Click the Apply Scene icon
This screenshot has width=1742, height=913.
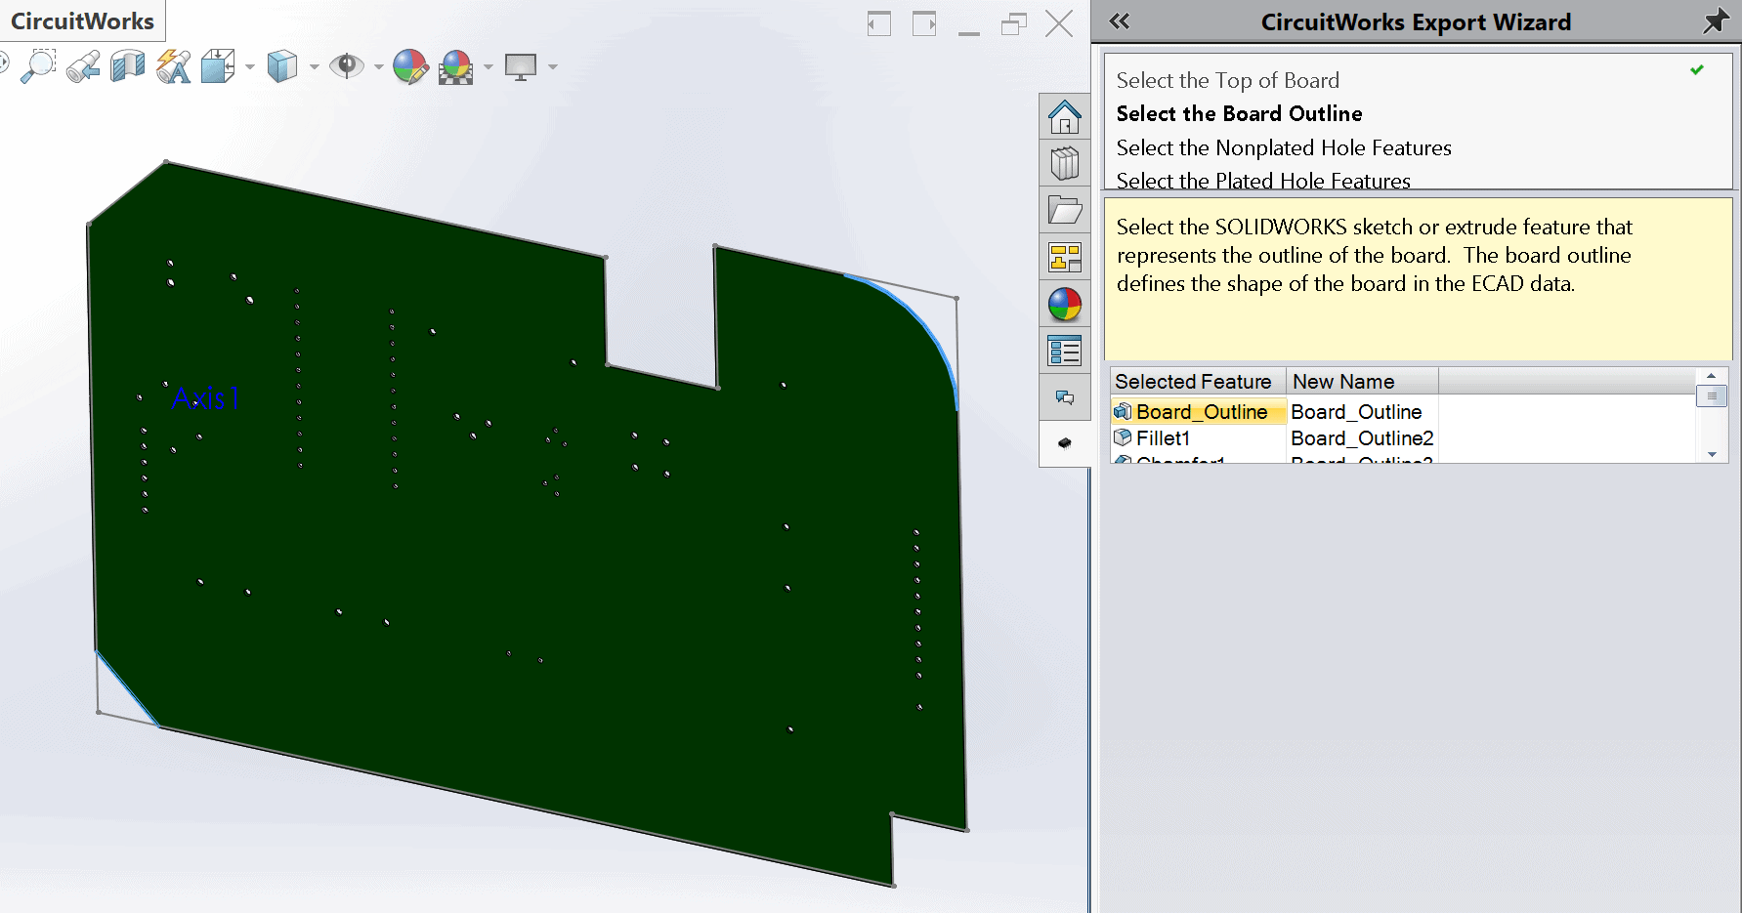pos(456,66)
